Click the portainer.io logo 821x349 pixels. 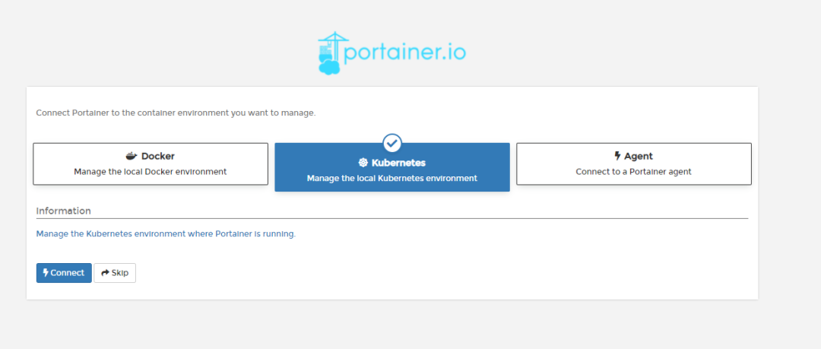pyautogui.click(x=391, y=53)
